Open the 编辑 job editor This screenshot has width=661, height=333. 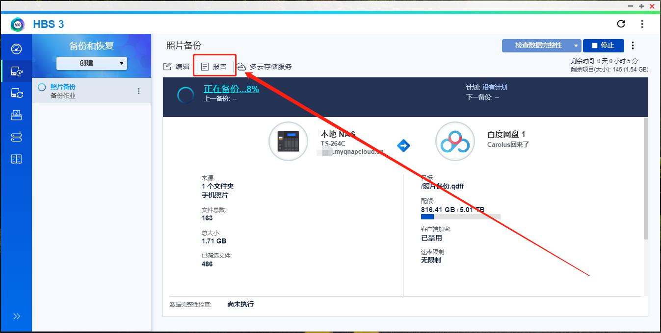175,66
